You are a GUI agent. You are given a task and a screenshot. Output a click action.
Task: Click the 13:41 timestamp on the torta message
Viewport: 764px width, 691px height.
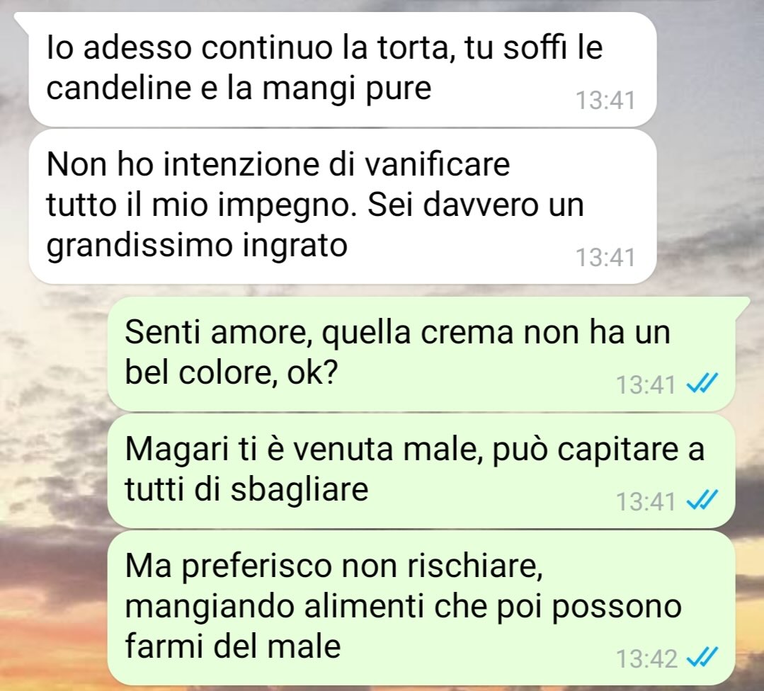click(x=605, y=101)
